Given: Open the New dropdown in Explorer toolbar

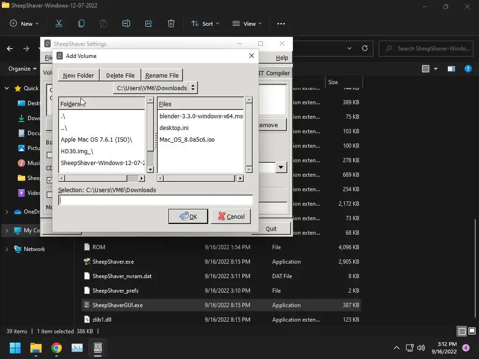Looking at the screenshot, I should [x=24, y=23].
